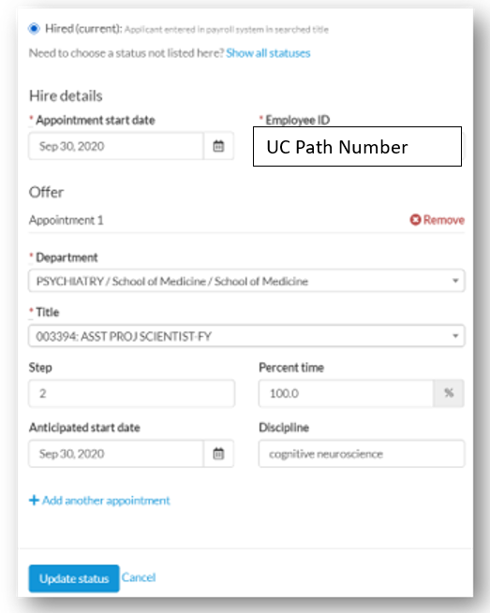Viewport: 490px width, 613px height.
Task: Click the Discipline text field
Action: (x=362, y=454)
